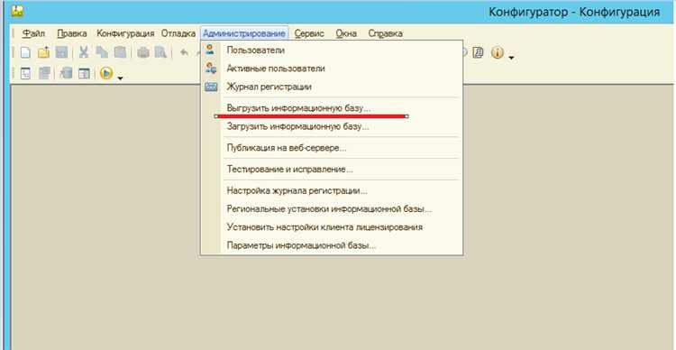Click the grayed stacked-windows icon
The width and height of the screenshot is (676, 350).
44,73
